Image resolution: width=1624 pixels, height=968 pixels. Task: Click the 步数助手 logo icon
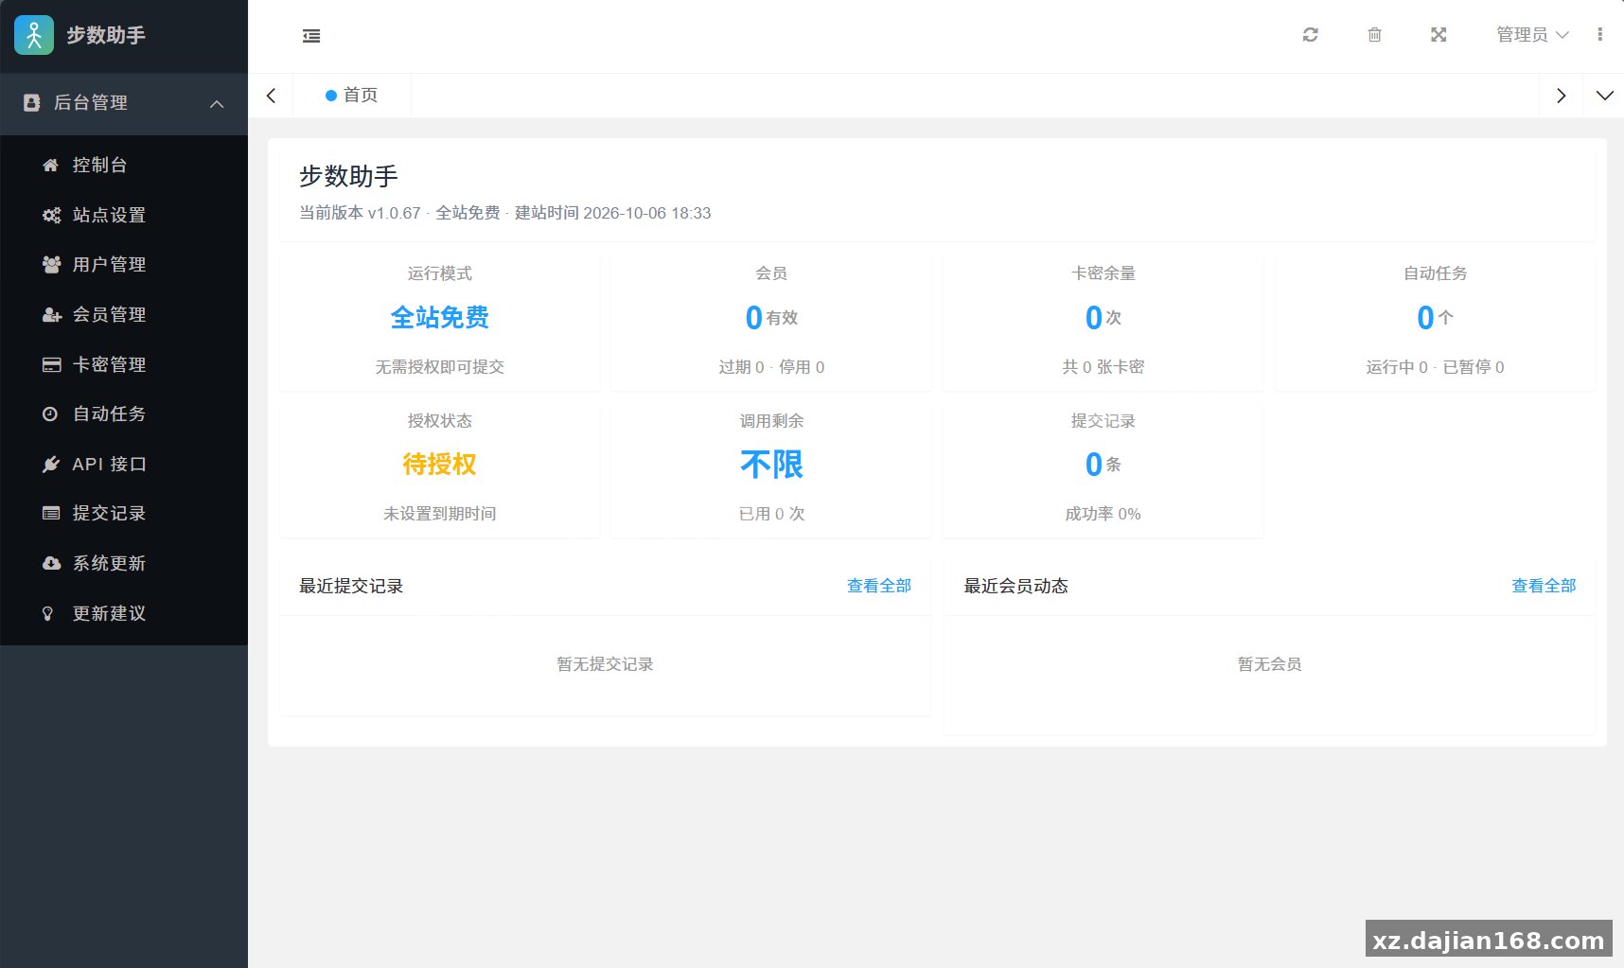pos(34,35)
